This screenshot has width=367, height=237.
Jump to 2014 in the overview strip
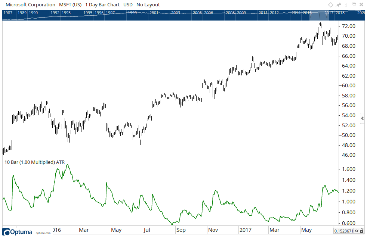coord(296,13)
